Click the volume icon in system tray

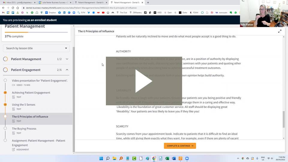point(272,158)
